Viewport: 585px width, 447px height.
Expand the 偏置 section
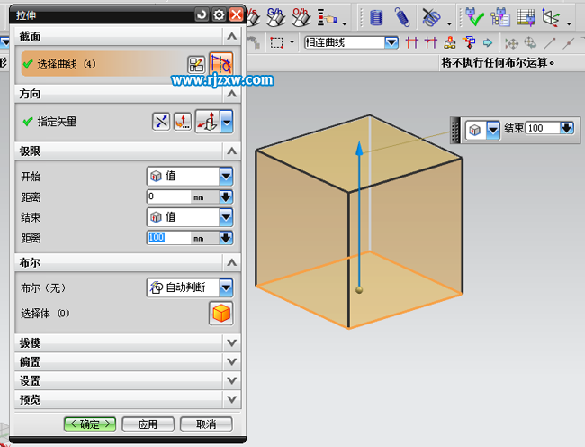click(x=232, y=362)
